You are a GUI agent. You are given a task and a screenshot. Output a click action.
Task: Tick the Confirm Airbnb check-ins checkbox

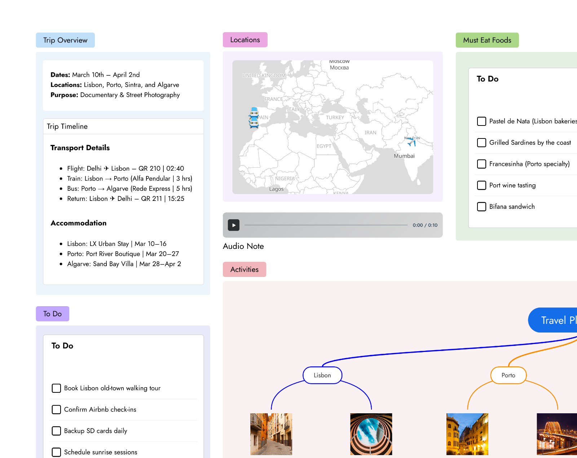coord(56,409)
